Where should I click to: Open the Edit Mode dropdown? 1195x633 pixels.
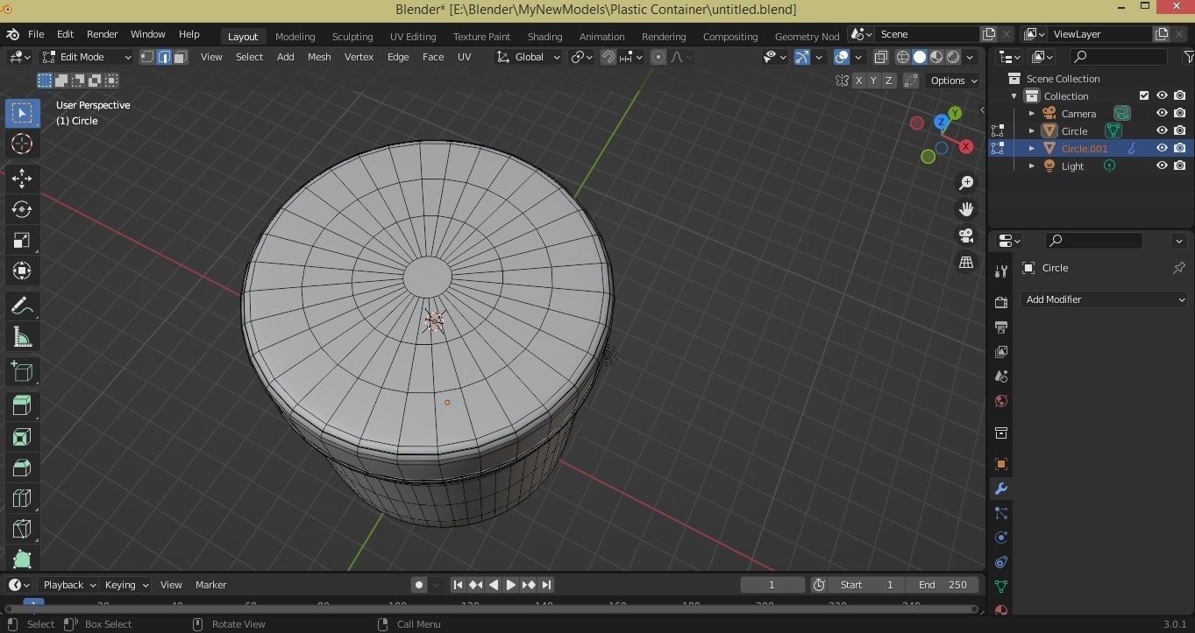[x=86, y=57]
